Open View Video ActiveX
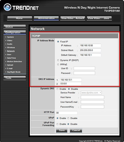Viewport: 124px width, 142px height. pyautogui.click(x=73, y=18)
